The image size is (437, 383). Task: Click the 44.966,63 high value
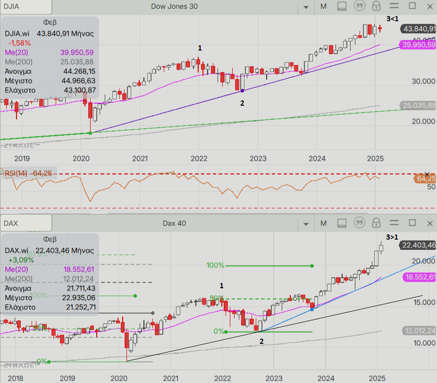coord(78,81)
